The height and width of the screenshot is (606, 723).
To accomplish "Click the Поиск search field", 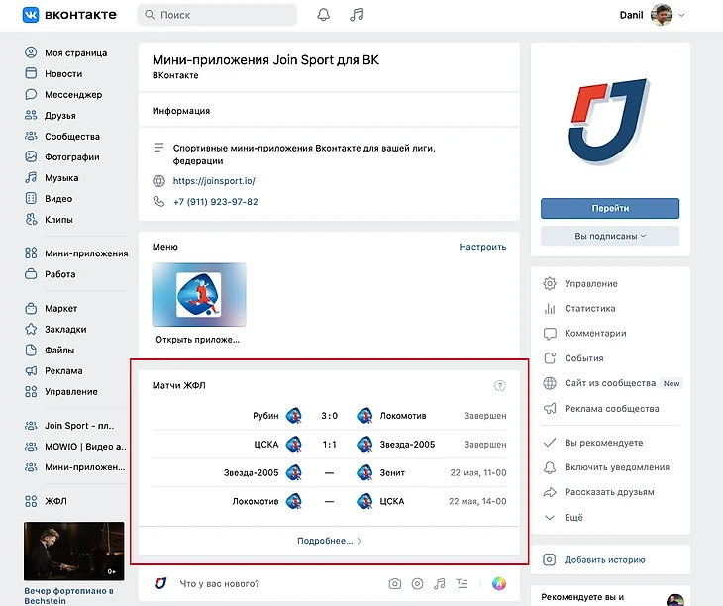I will tap(217, 15).
